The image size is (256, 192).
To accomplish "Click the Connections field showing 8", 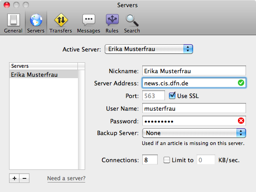I will [x=150, y=160].
